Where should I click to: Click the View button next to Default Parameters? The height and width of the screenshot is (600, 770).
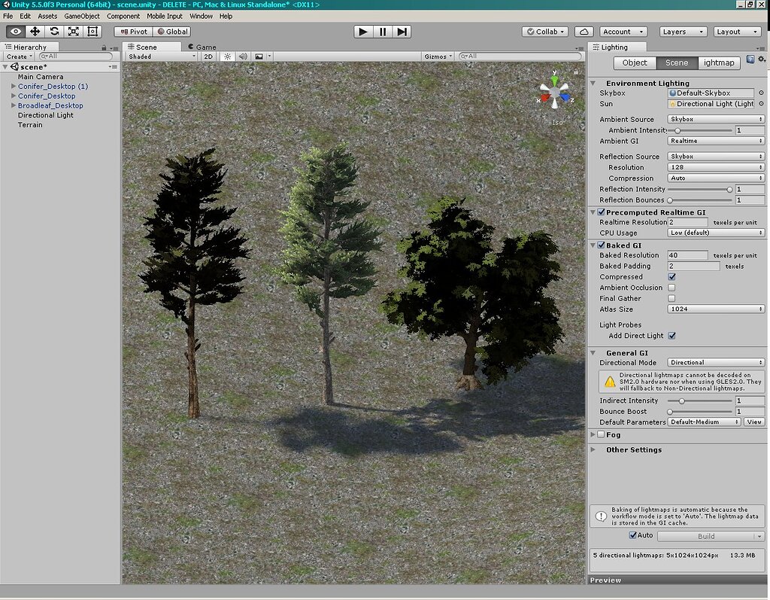coord(753,422)
